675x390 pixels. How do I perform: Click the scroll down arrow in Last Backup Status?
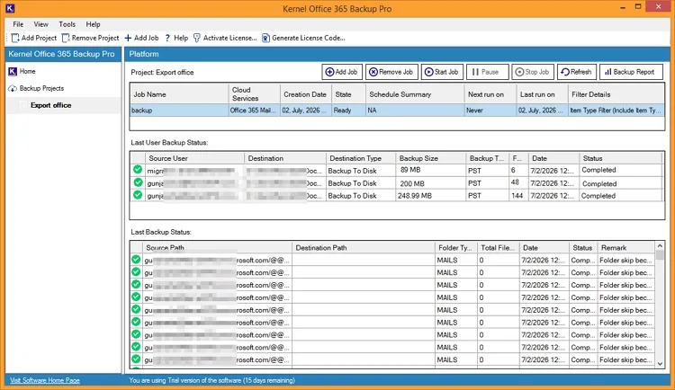point(660,364)
